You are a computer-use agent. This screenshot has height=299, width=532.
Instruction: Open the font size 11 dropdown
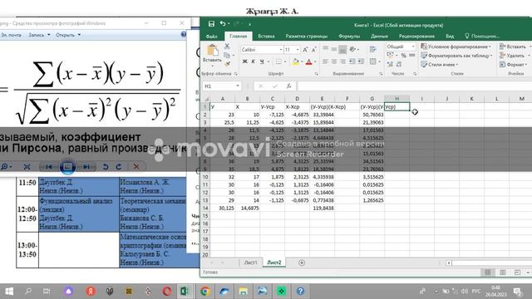point(298,50)
